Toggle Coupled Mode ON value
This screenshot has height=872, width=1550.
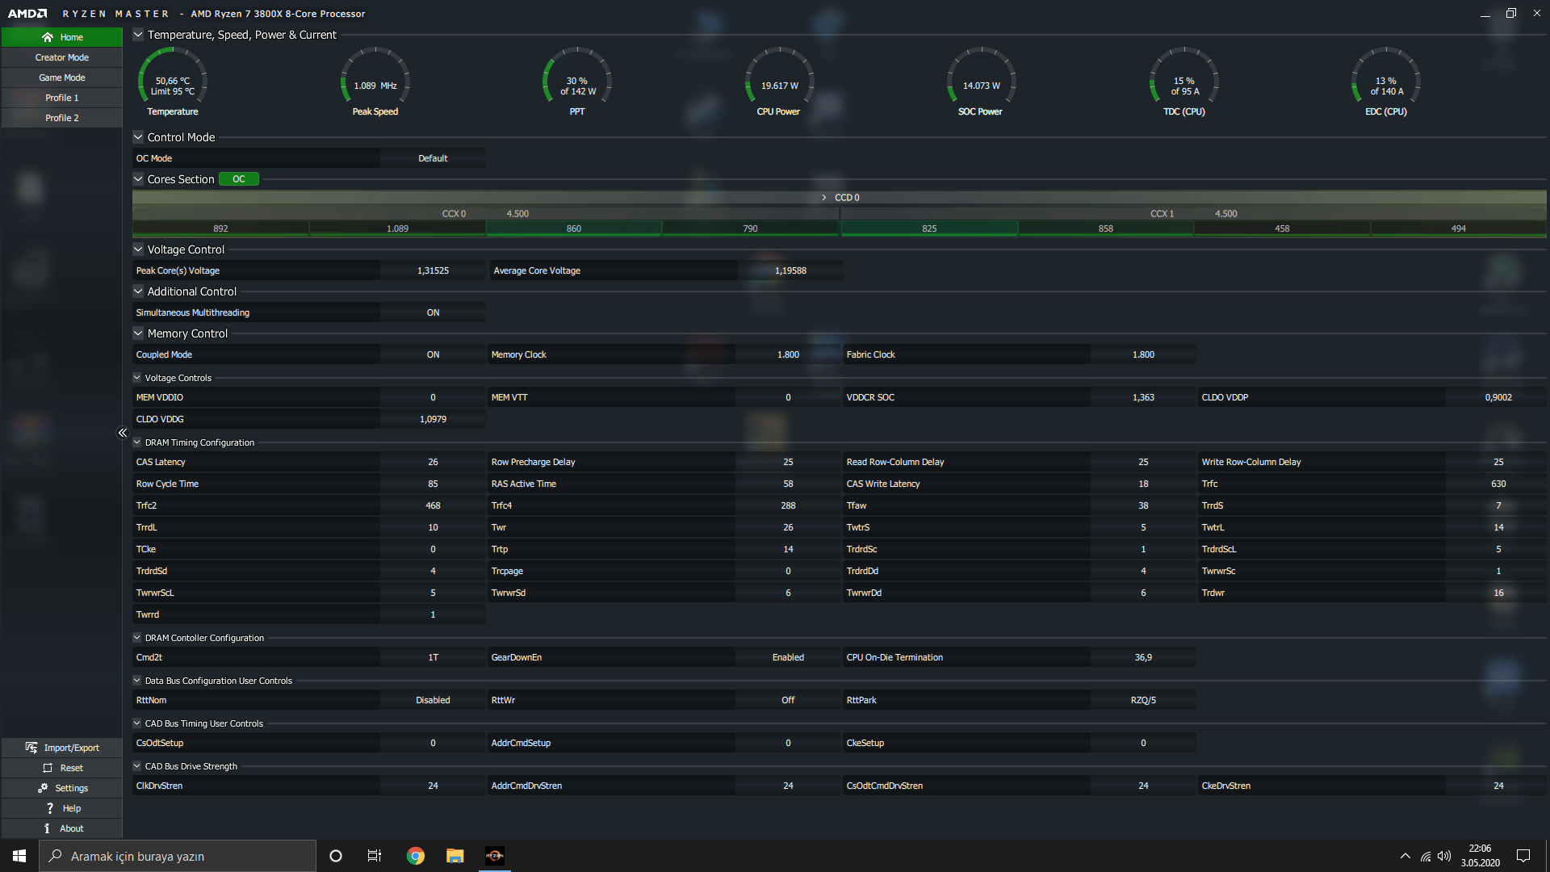[x=433, y=354]
